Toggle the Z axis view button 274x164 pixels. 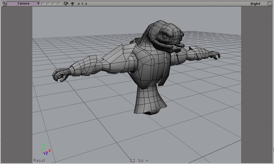click(86, 4)
